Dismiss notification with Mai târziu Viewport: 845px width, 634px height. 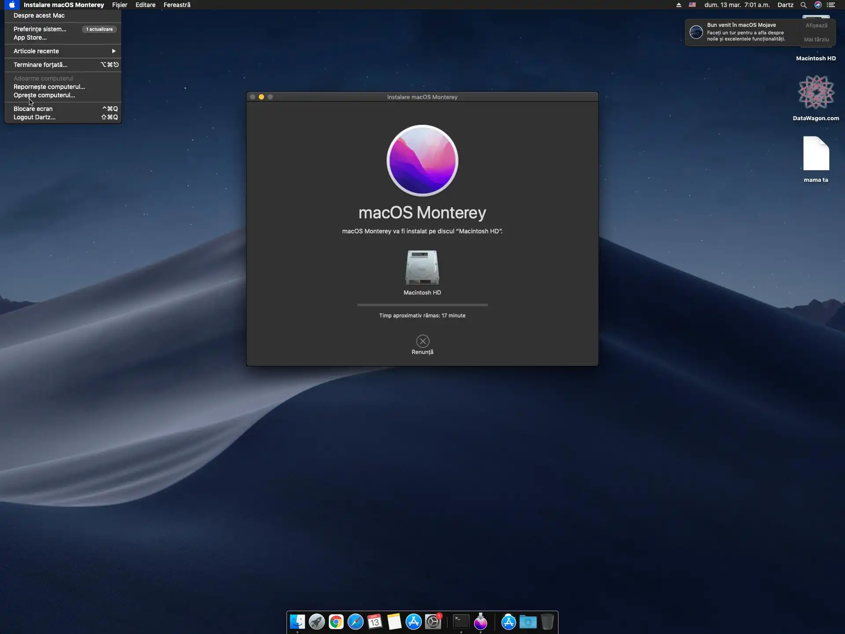[816, 39]
